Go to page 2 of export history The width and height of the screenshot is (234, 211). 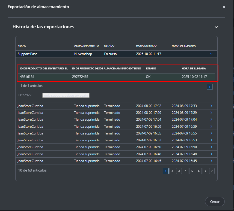click(x=172, y=171)
